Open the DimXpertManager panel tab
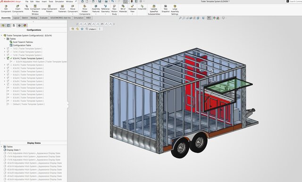The height and width of the screenshot is (182, 302). (19, 25)
